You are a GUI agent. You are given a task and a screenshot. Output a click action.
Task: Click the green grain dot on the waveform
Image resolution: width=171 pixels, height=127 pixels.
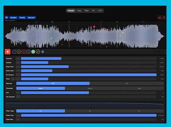[x=51, y=38]
